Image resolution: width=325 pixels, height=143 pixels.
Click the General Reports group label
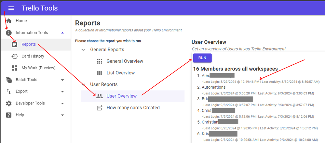107,49
